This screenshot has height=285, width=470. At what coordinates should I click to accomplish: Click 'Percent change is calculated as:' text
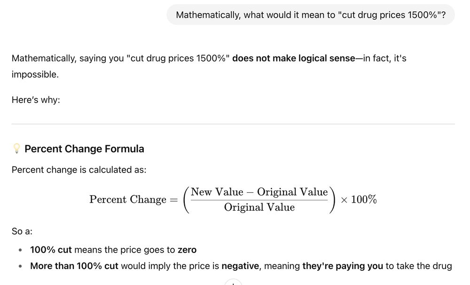(79, 170)
